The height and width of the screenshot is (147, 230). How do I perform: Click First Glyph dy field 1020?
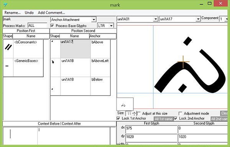coord(151,138)
